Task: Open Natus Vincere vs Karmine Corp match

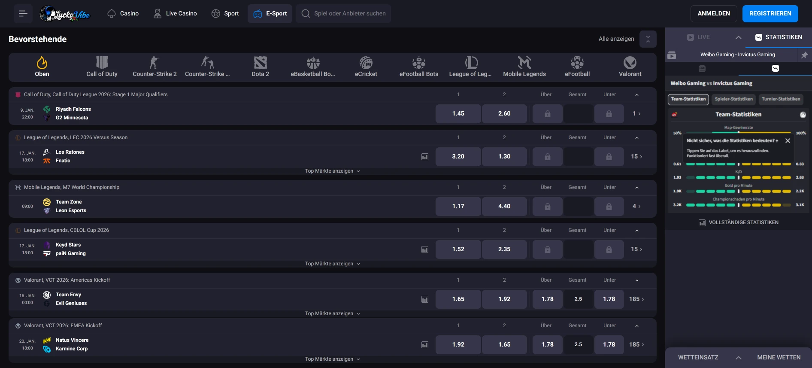Action: (72, 345)
